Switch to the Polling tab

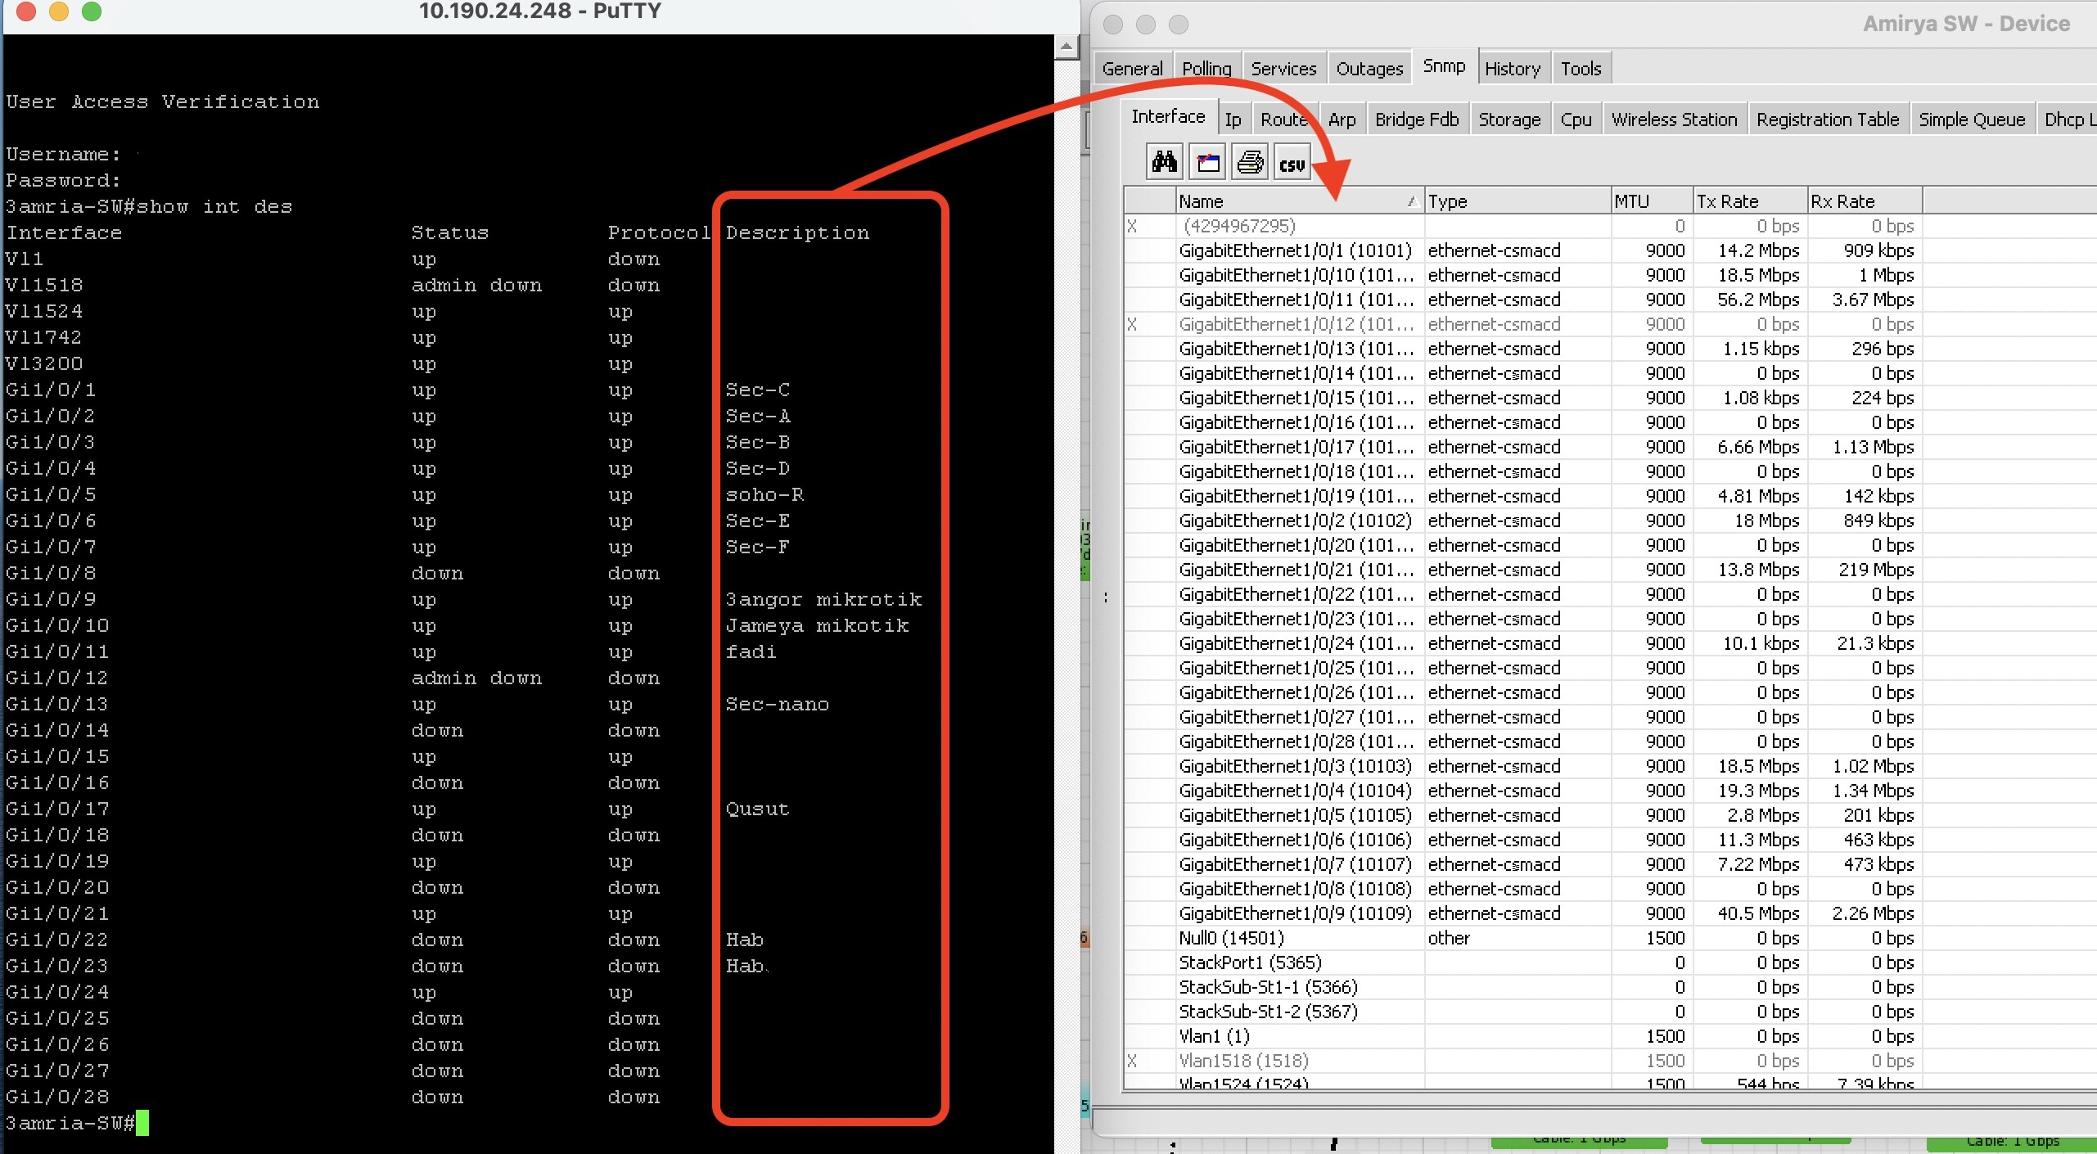(x=1206, y=67)
